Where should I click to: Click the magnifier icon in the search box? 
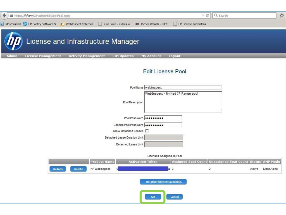tap(216, 16)
